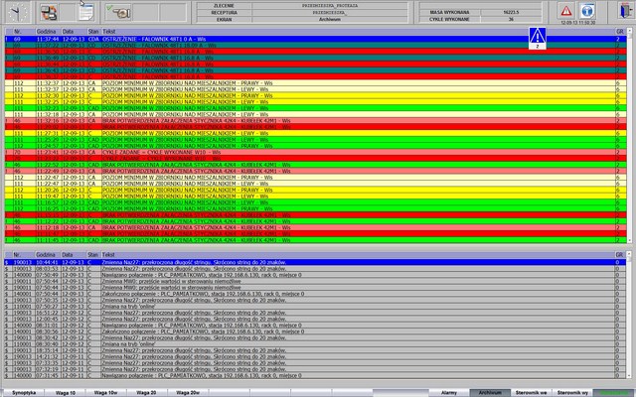This screenshot has width=636, height=397.
Task: Select yellow alarm row at 11:20:26
Action: [x=316, y=190]
